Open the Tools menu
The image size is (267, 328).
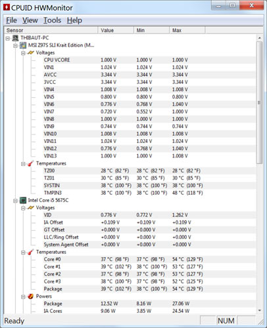(x=52, y=20)
